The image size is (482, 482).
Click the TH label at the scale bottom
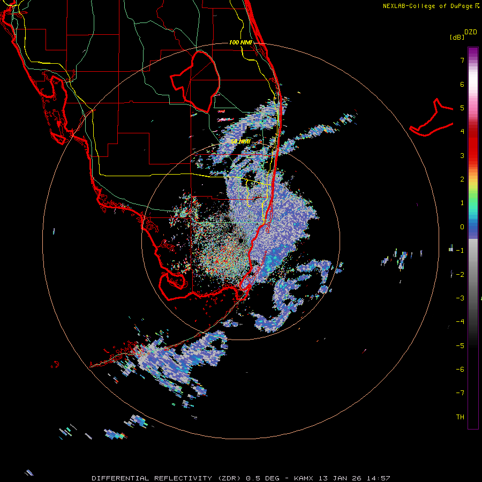coord(460,417)
